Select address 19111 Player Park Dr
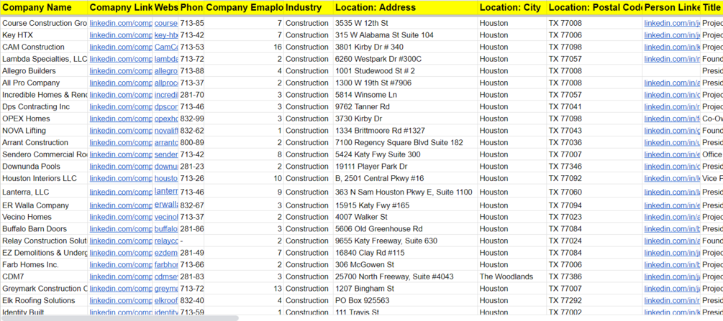723x321 pixels. pyautogui.click(x=405, y=167)
